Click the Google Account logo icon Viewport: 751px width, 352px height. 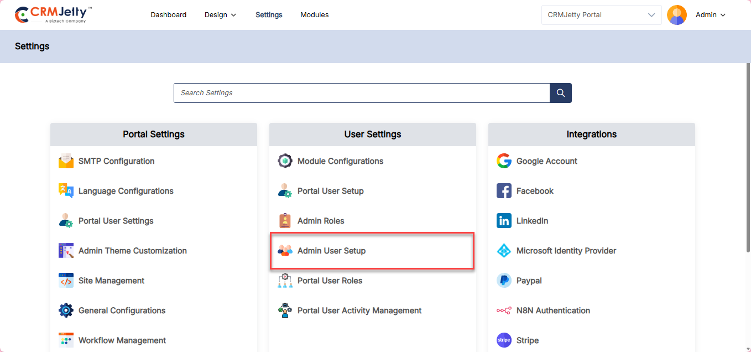504,161
